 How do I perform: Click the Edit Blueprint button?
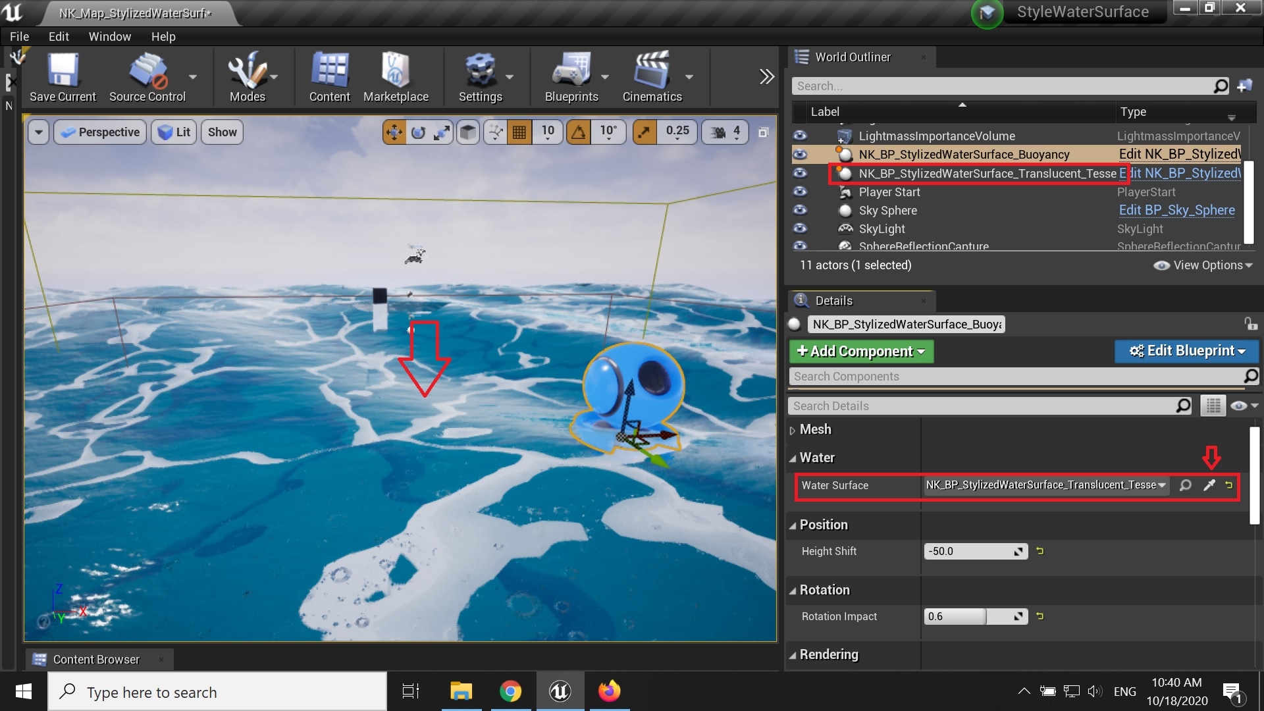tap(1185, 351)
